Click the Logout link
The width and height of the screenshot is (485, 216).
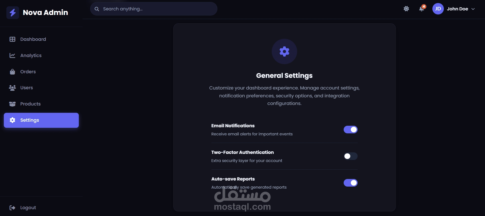tap(28, 208)
